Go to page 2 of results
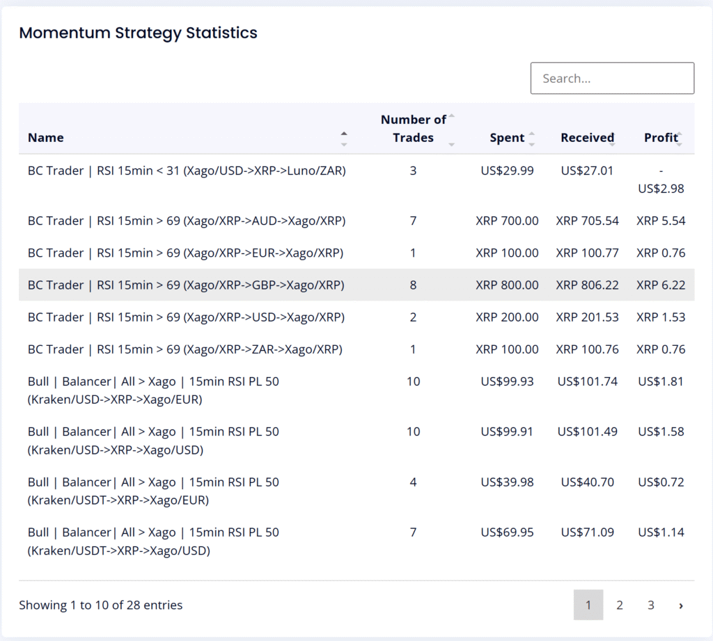 pos(619,605)
